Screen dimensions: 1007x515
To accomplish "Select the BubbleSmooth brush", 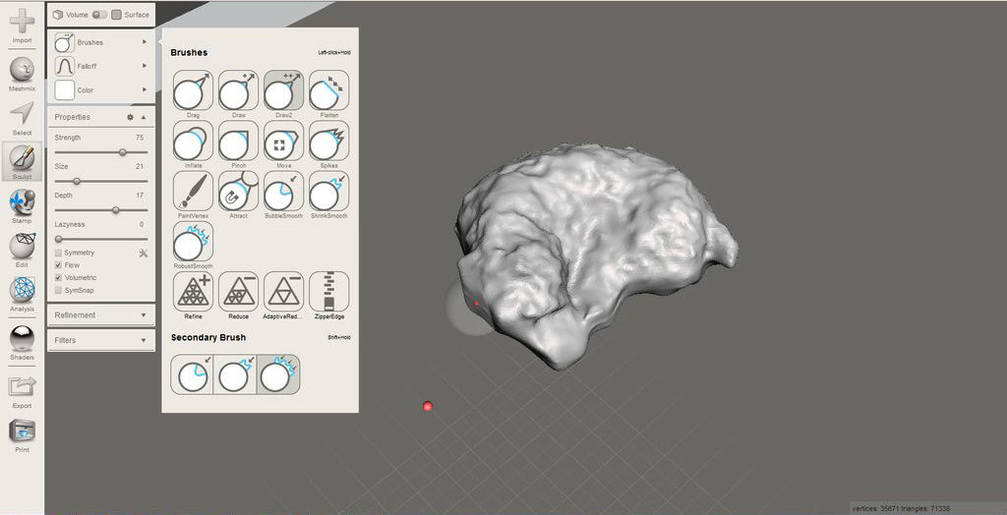I will point(283,191).
